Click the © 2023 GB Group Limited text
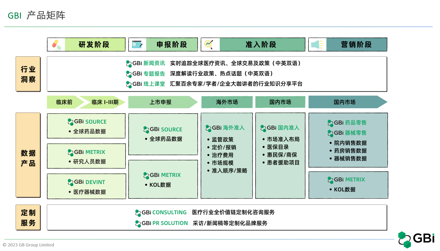This screenshot has width=440, height=251. (x=28, y=245)
